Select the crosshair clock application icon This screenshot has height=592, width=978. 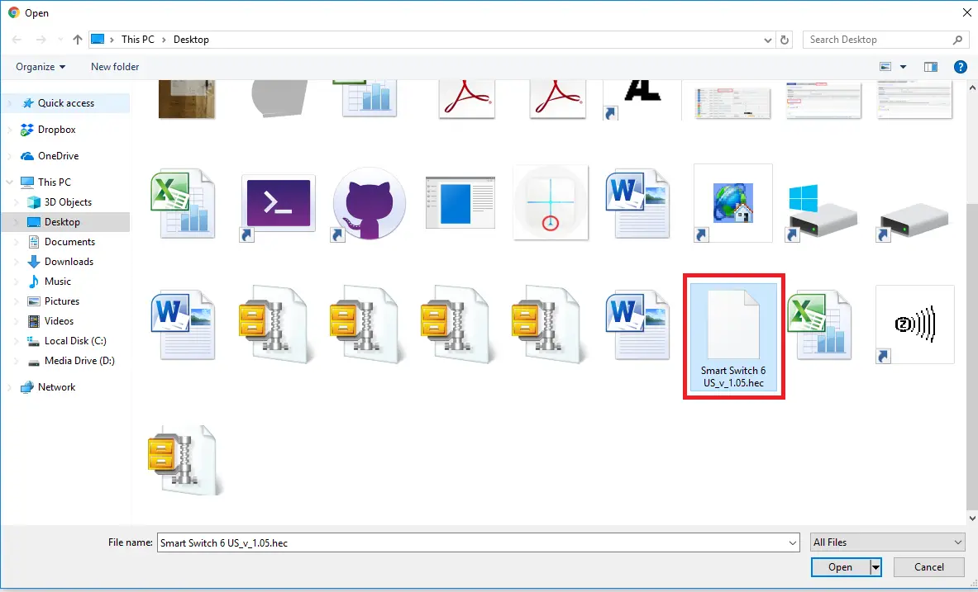tap(550, 202)
